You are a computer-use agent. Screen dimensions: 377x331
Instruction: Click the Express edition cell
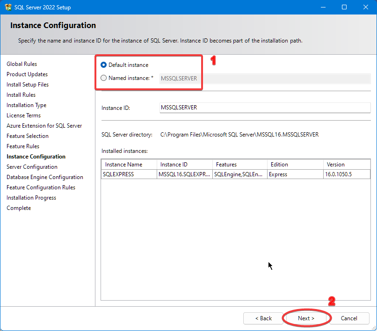(295, 174)
